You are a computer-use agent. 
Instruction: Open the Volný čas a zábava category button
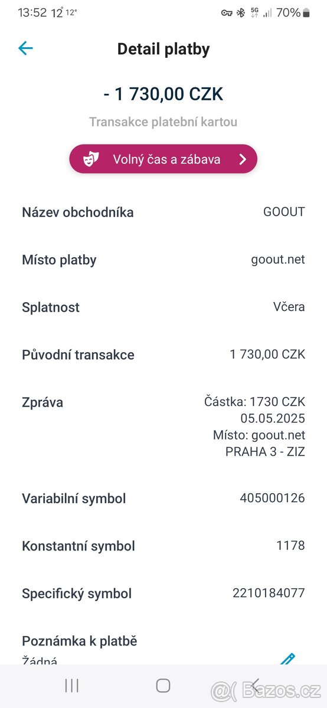pos(163,159)
